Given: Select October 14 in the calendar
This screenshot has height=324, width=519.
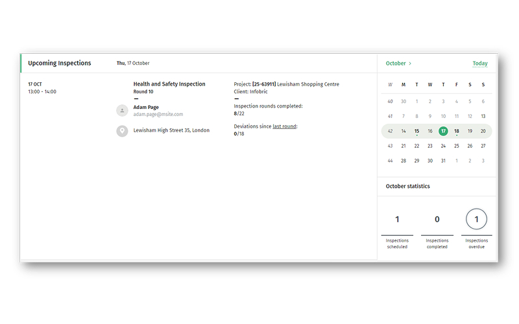Looking at the screenshot, I should point(404,131).
